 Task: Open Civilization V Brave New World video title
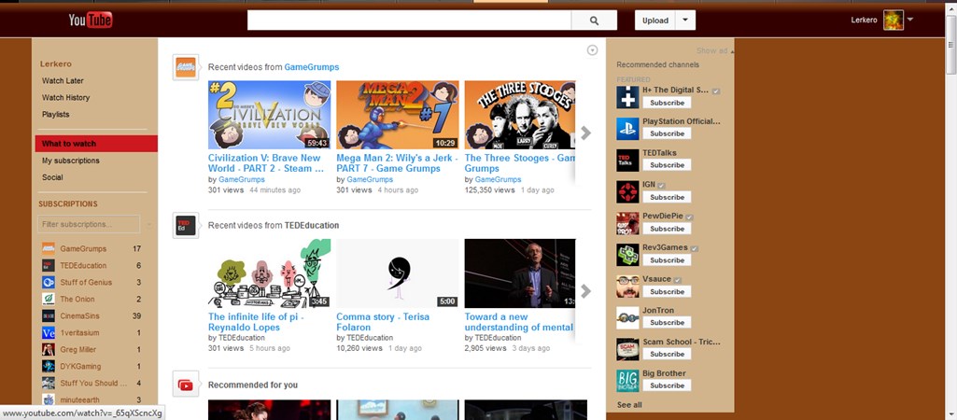pos(266,163)
